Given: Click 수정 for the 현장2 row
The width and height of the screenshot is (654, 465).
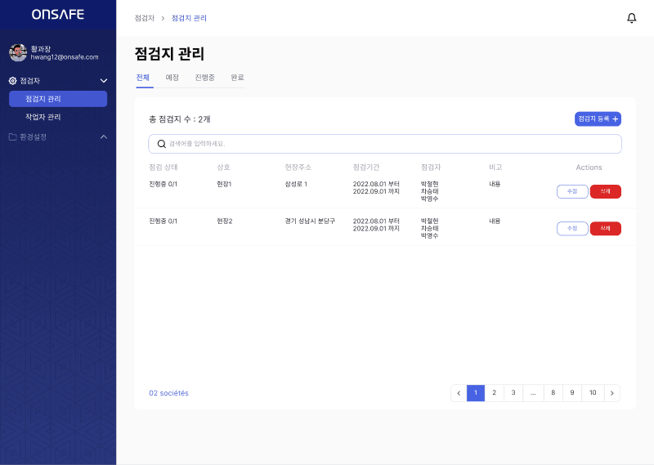Looking at the screenshot, I should (x=572, y=229).
